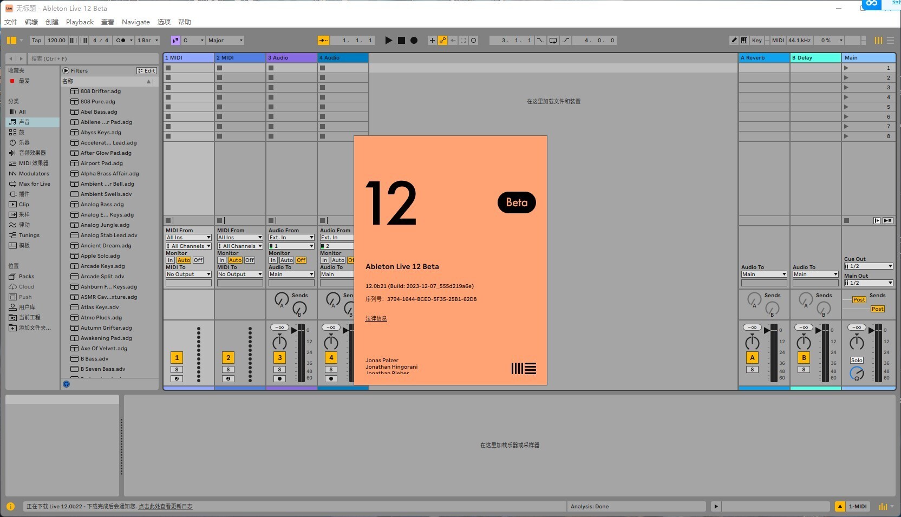Click the Play button in transport

pyautogui.click(x=388, y=40)
